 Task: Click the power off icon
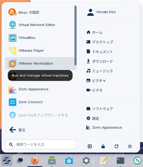(130, 146)
